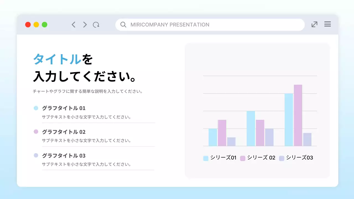
Task: Click the tallest purple chart bar
Action: coord(298,115)
